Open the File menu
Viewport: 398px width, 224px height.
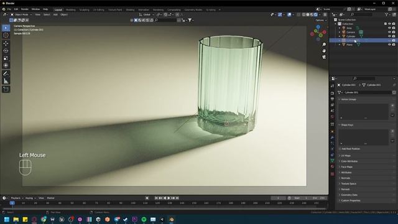(x=9, y=9)
